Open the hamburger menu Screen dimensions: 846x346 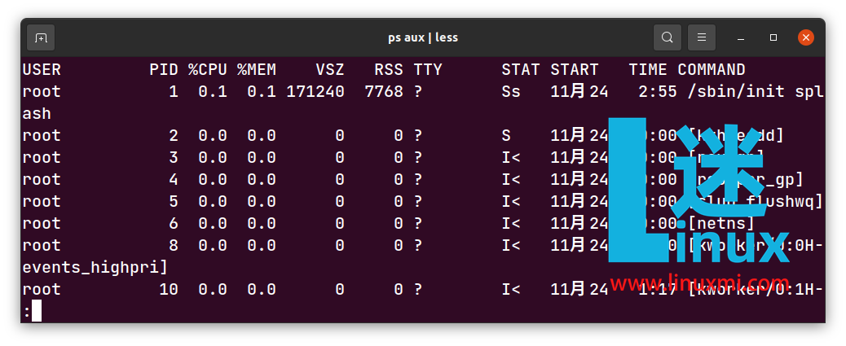(x=702, y=37)
